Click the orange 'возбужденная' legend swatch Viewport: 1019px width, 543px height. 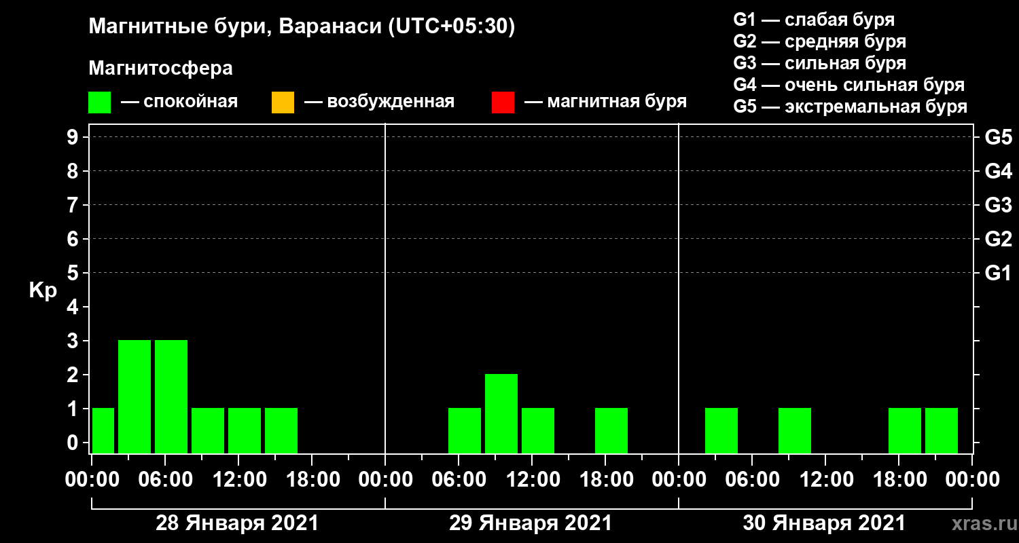tap(283, 102)
